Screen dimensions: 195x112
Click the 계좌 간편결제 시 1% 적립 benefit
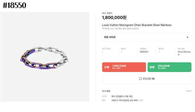(122, 96)
